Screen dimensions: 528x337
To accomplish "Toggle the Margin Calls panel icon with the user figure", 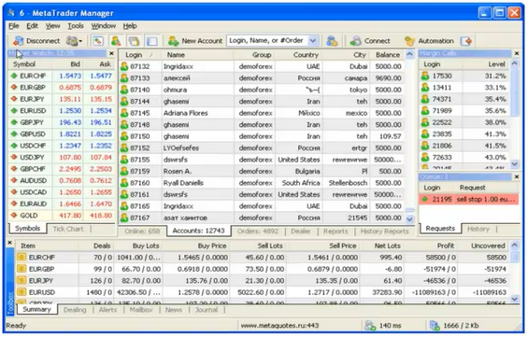I will [116, 41].
